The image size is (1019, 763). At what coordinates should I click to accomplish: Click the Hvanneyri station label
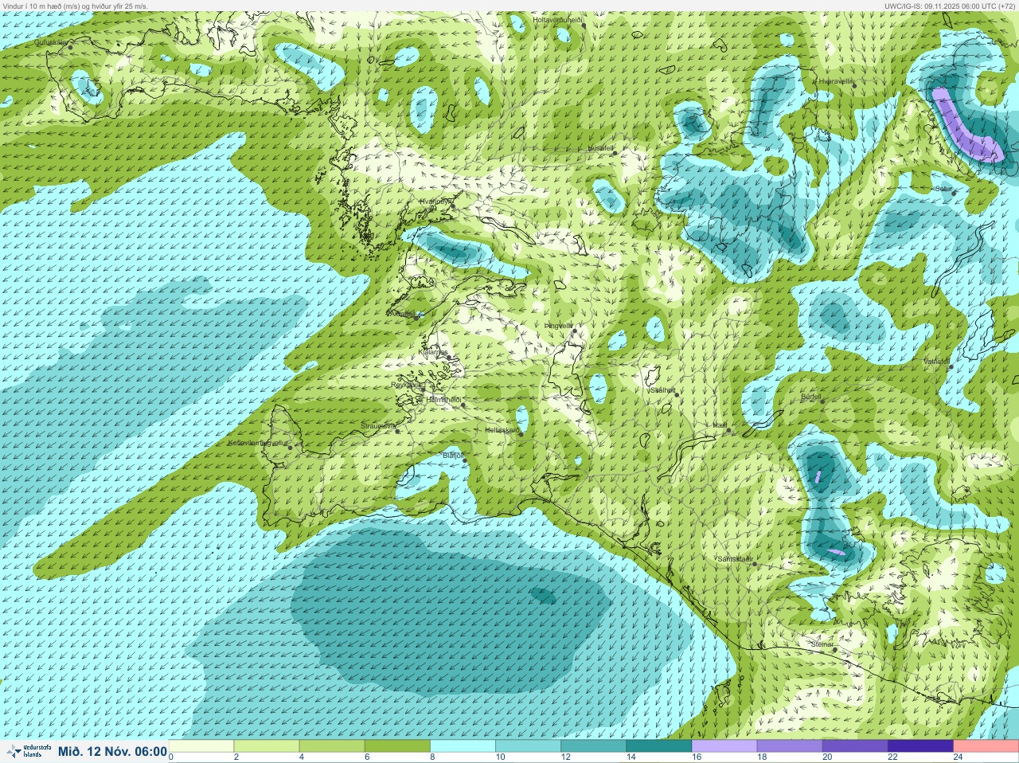pyautogui.click(x=436, y=202)
